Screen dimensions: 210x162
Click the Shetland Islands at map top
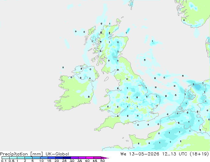click(131, 4)
